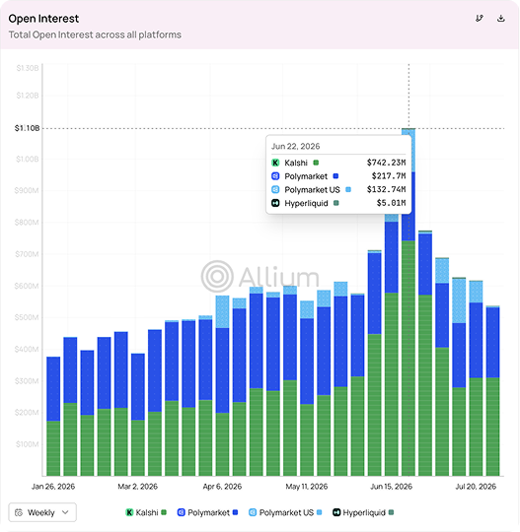The image size is (520, 532).
Task: Click the $5.81M Hyperliquid tooltip value
Action: (x=391, y=203)
